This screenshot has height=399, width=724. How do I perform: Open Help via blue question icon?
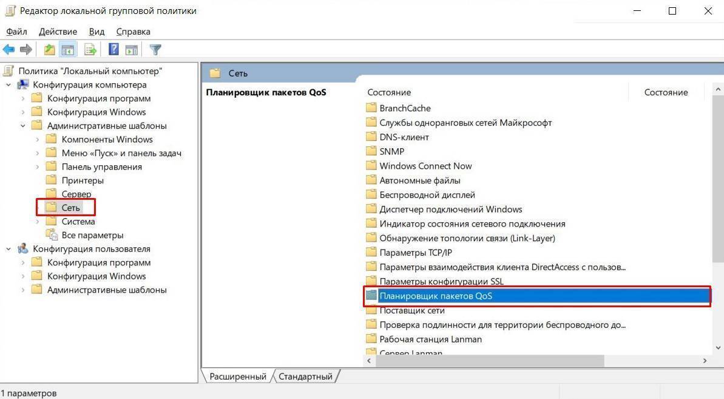point(113,50)
